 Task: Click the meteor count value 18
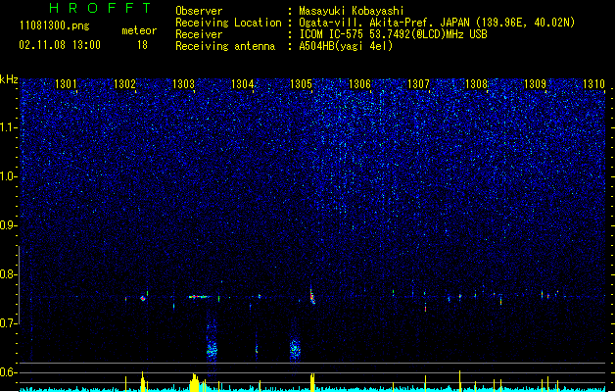(x=142, y=45)
